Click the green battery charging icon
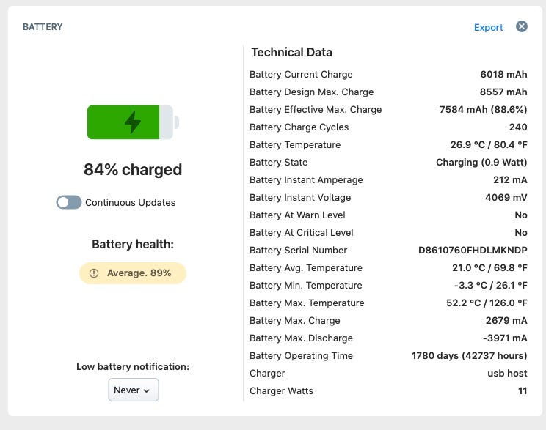Screen dimensions: 546x430 click(133, 122)
